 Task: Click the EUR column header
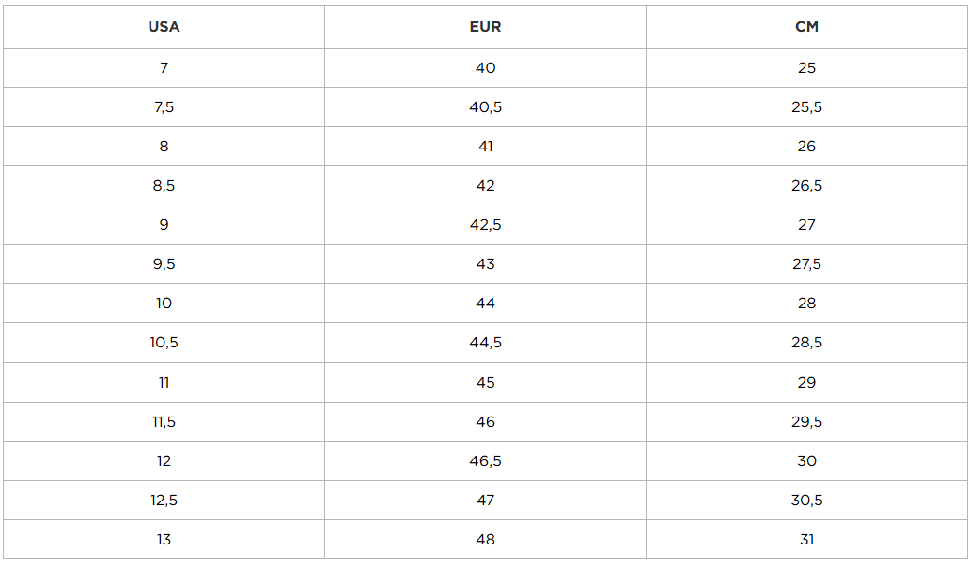pyautogui.click(x=485, y=27)
